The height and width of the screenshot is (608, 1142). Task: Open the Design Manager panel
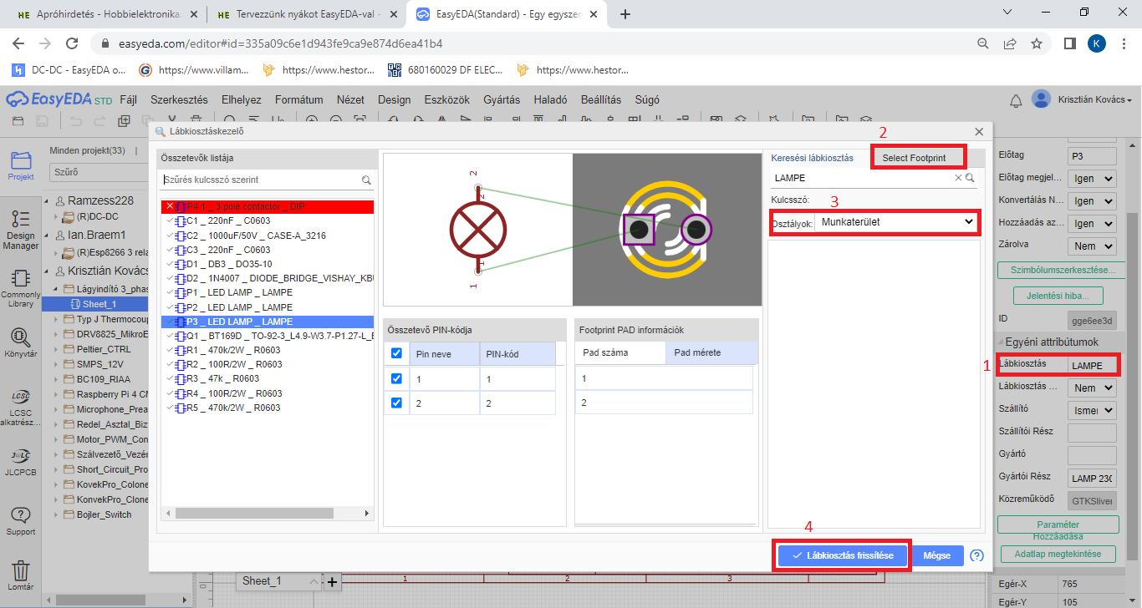(21, 229)
